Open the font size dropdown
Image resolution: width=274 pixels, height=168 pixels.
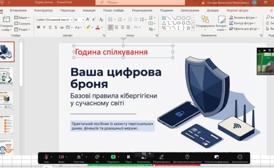click(x=83, y=19)
